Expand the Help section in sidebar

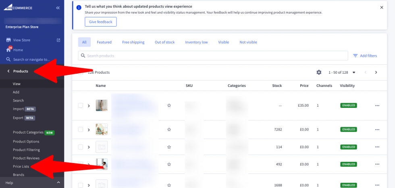58,183
